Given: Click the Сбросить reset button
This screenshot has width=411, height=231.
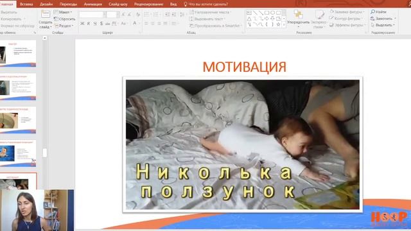Looking at the screenshot, I should (x=65, y=19).
